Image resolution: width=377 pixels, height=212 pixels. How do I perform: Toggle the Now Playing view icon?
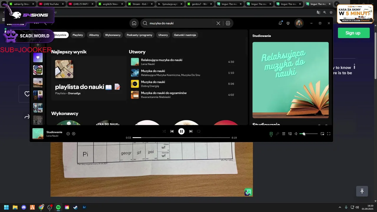click(271, 134)
